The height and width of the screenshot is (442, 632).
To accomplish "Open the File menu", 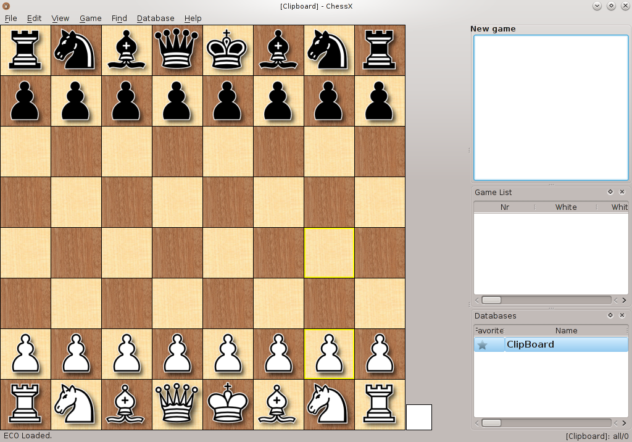I will [x=10, y=18].
